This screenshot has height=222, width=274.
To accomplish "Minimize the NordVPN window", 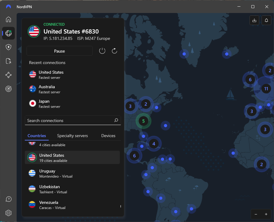I will [x=239, y=7].
